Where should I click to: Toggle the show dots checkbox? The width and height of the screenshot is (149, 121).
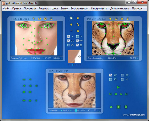69,36
